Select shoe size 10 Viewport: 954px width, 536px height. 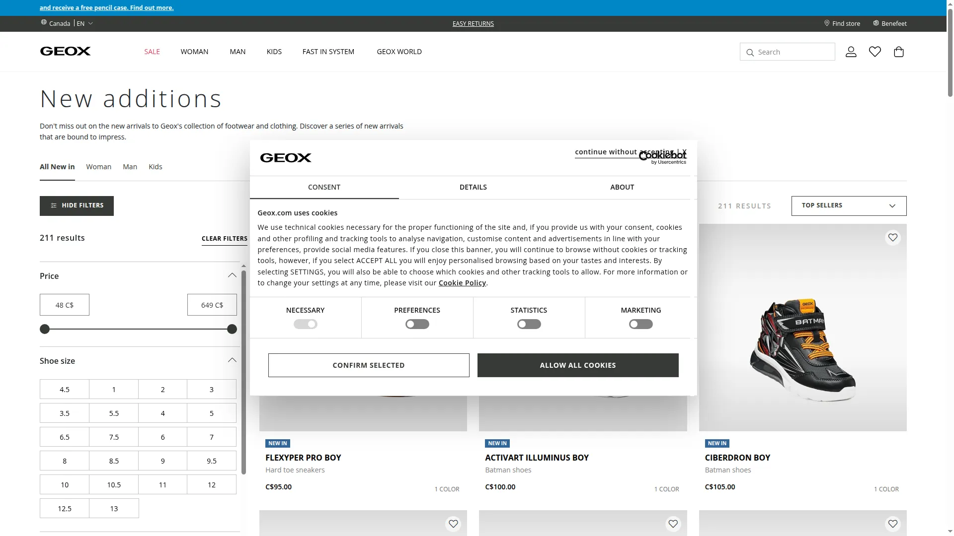click(x=65, y=484)
